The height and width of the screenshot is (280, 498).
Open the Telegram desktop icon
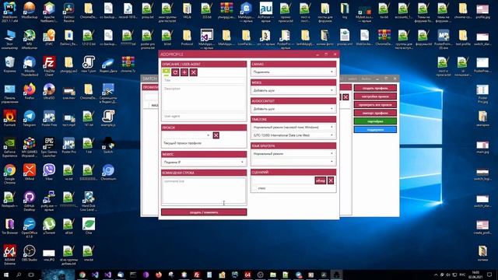click(30, 119)
